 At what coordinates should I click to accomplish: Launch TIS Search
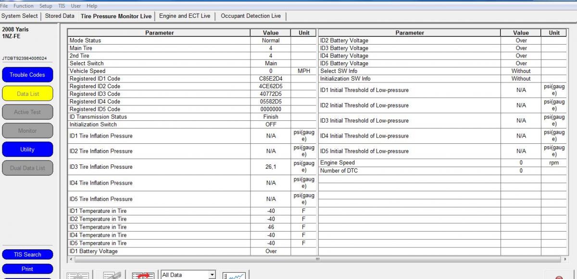pos(27,255)
